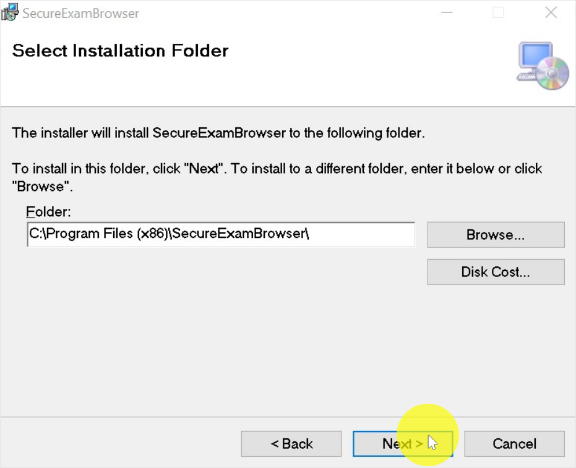Open the Disk Cost dialog
Viewport: 576px width, 468px height.
tap(496, 272)
